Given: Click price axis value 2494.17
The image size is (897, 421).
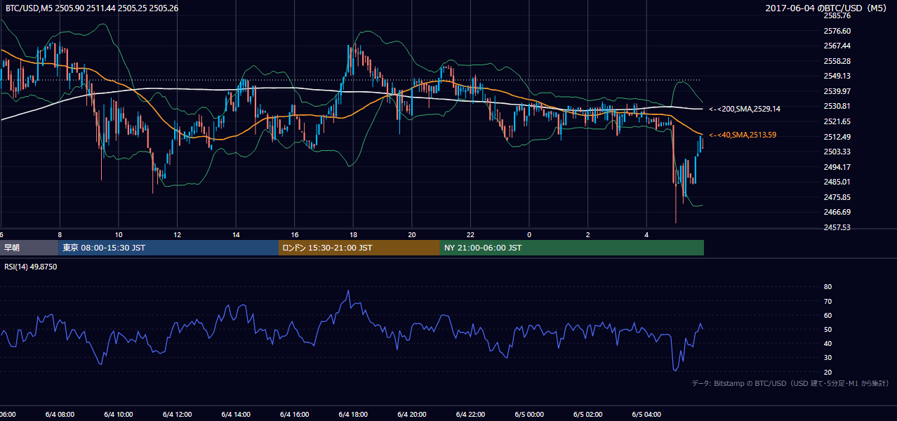Looking at the screenshot, I should [837, 167].
